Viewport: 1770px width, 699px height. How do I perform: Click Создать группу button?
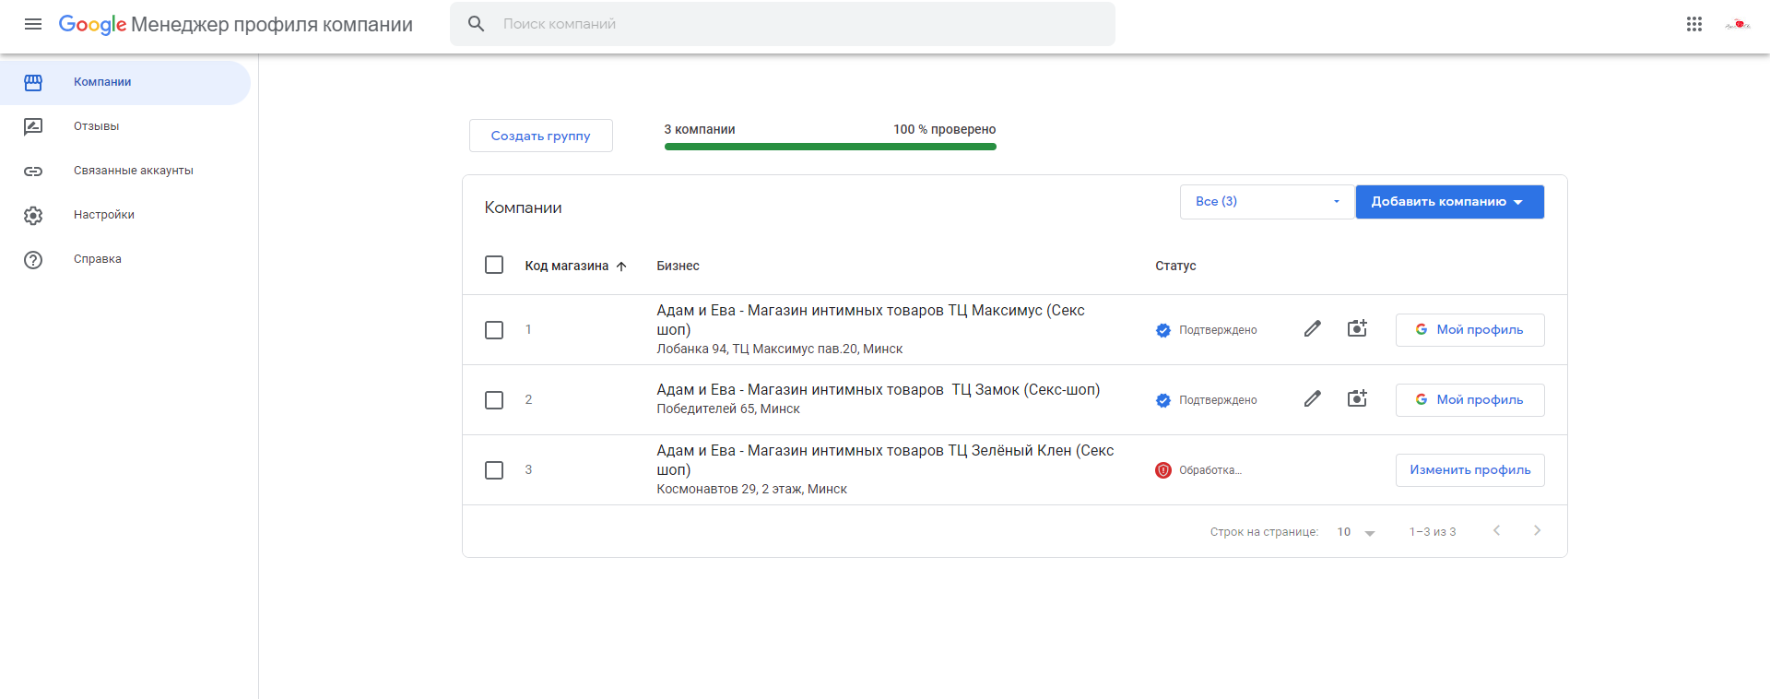[541, 136]
